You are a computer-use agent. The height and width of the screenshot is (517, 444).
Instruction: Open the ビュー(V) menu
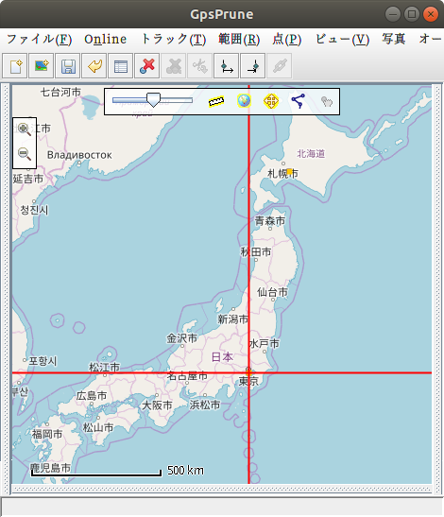pos(342,40)
